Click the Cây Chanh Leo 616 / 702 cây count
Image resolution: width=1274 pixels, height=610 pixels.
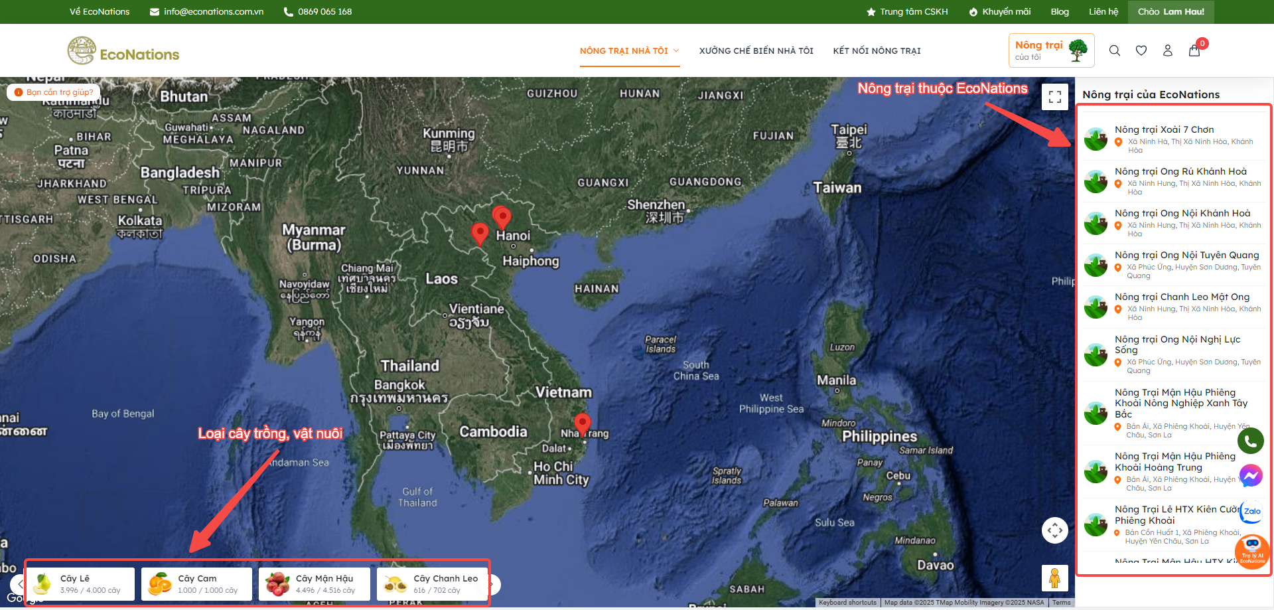click(x=437, y=590)
